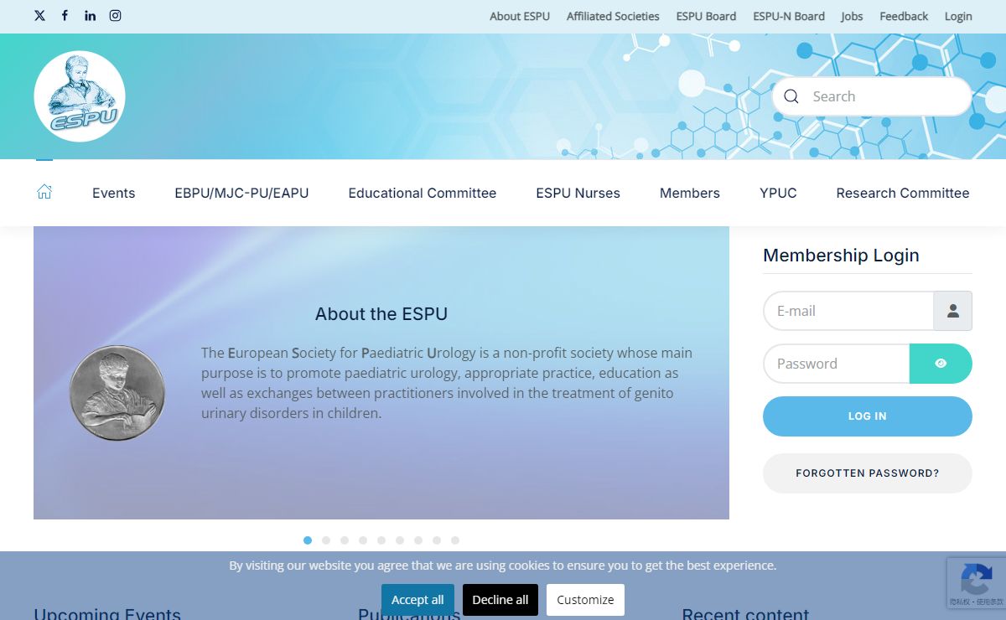Viewport: 1006px width, 620px height.
Task: Click the search magnifier icon
Action: click(791, 96)
